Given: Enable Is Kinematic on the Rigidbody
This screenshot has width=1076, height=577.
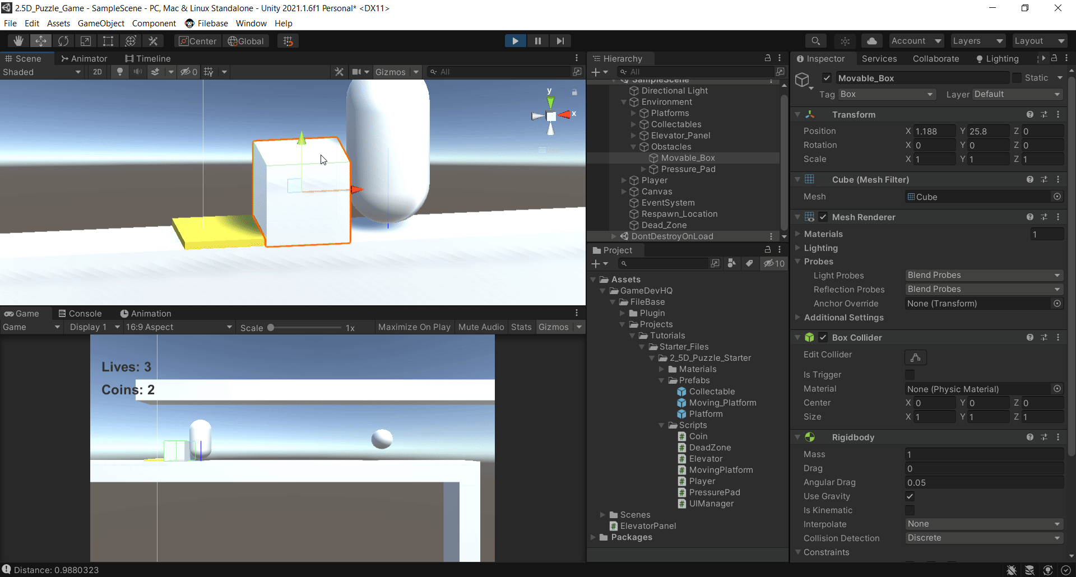Looking at the screenshot, I should tap(910, 510).
